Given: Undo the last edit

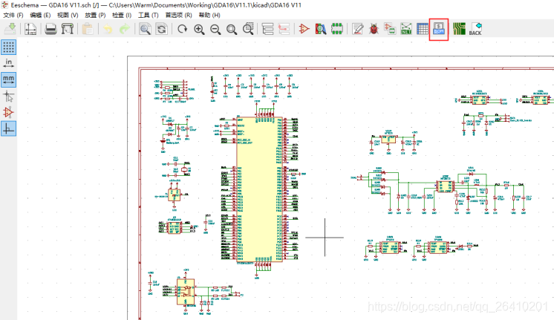Looking at the screenshot, I should click(x=108, y=29).
